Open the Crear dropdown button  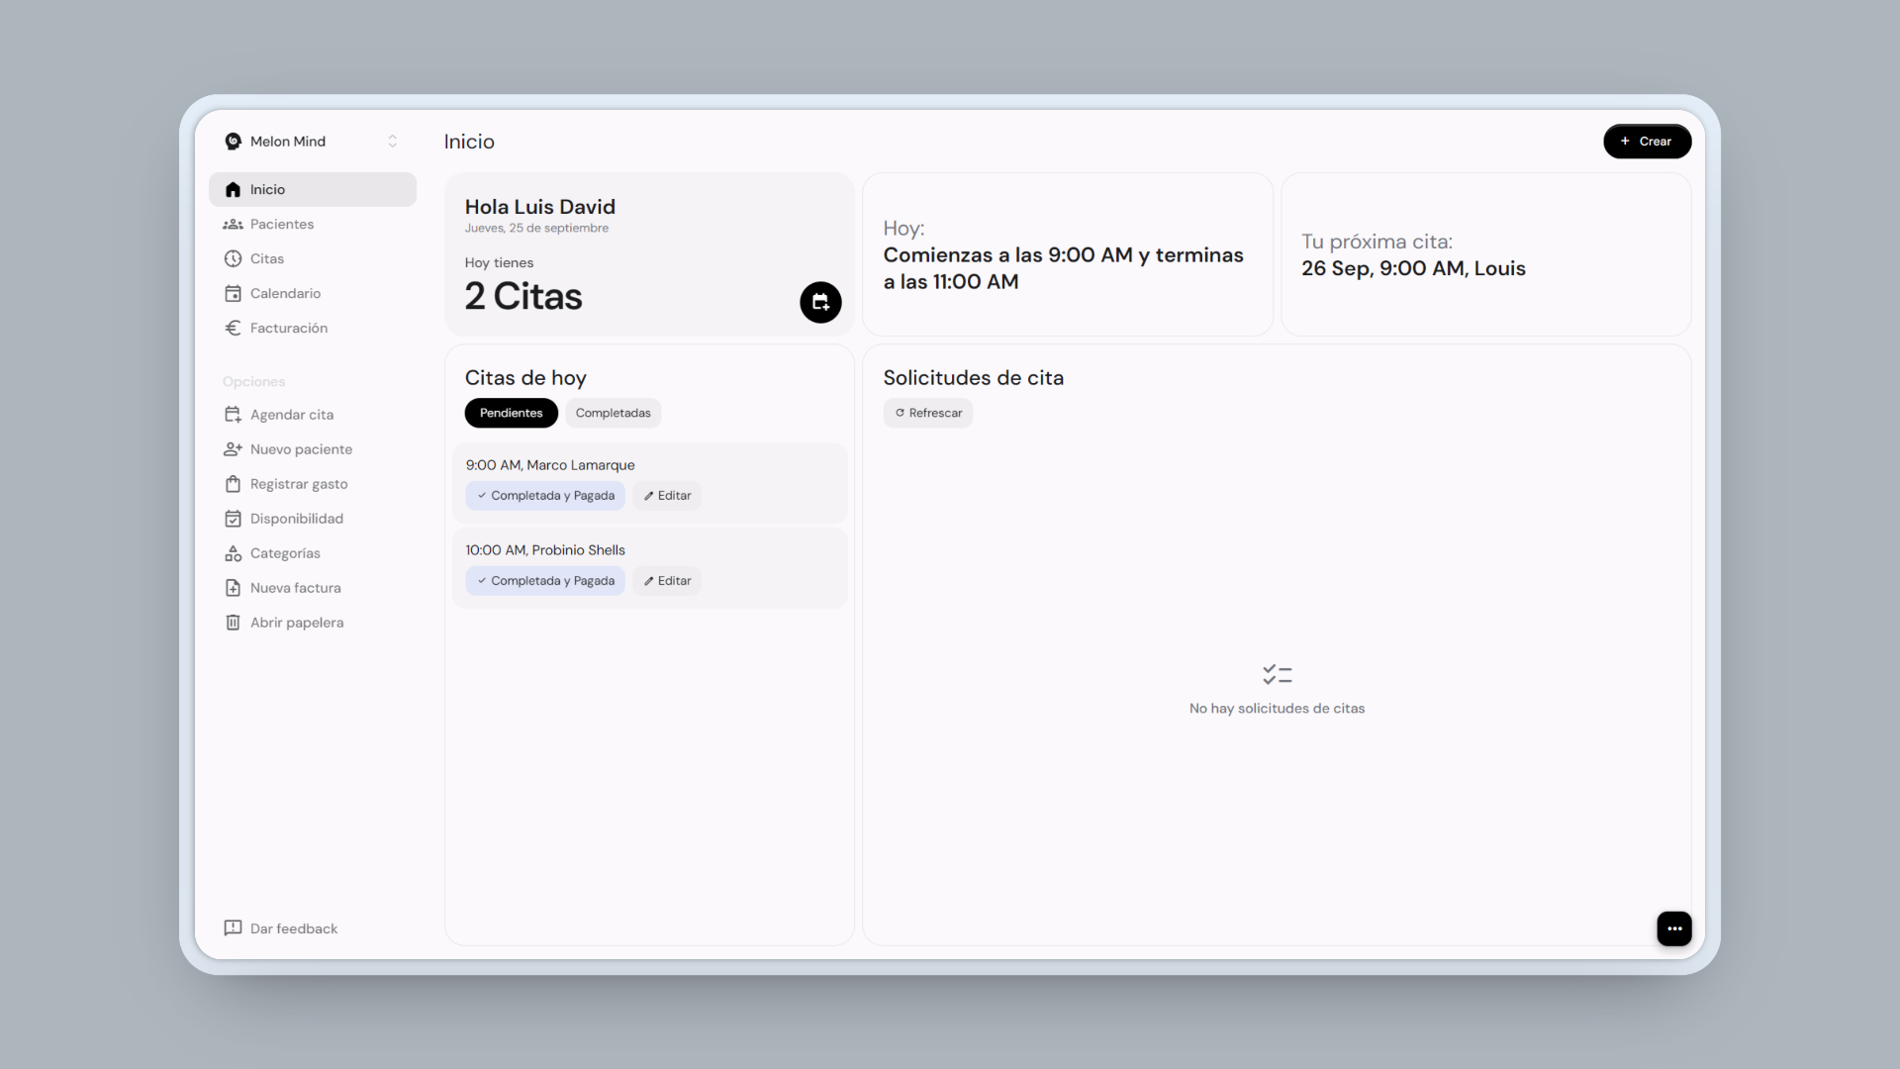click(1647, 142)
